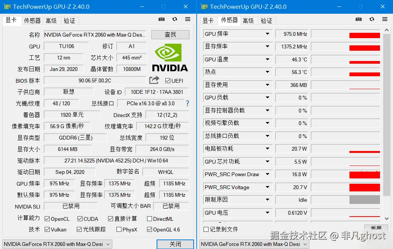This screenshot has width=393, height=249.
Task: Switch to 传感器 tab in left window
Action: [32, 21]
